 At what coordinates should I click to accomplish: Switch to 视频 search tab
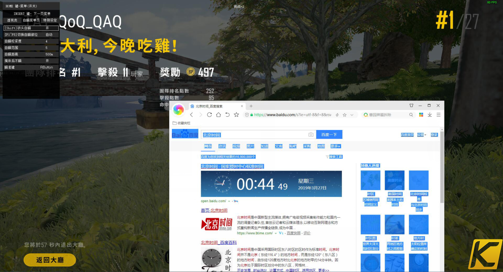tap(236, 146)
